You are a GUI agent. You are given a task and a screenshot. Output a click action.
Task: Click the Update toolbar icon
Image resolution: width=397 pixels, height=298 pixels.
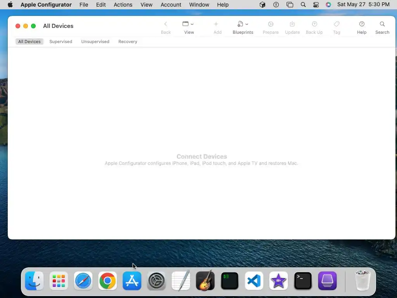(292, 24)
